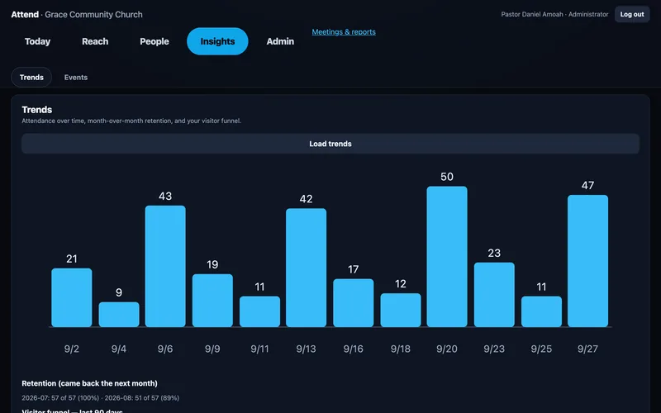661x413 pixels.
Task: Click the 9/27 bar showing 47
Action: click(x=587, y=261)
